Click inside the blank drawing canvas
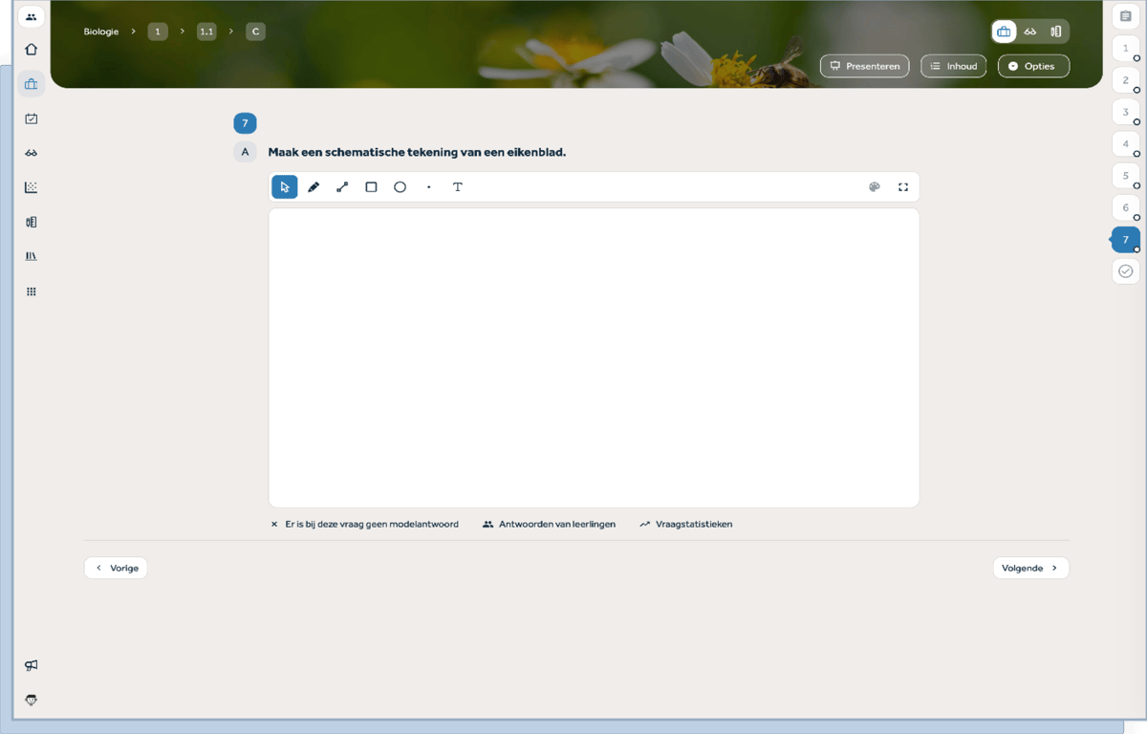The image size is (1147, 734). coord(593,357)
